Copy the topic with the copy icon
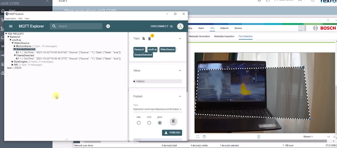Viewport: 337px width, 148px height. click(x=144, y=38)
